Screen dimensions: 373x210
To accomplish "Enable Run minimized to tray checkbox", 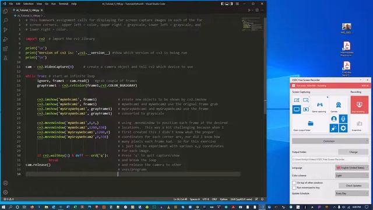I will click(294, 188).
